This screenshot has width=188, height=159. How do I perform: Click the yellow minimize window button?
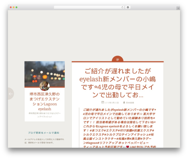click(14, 8)
